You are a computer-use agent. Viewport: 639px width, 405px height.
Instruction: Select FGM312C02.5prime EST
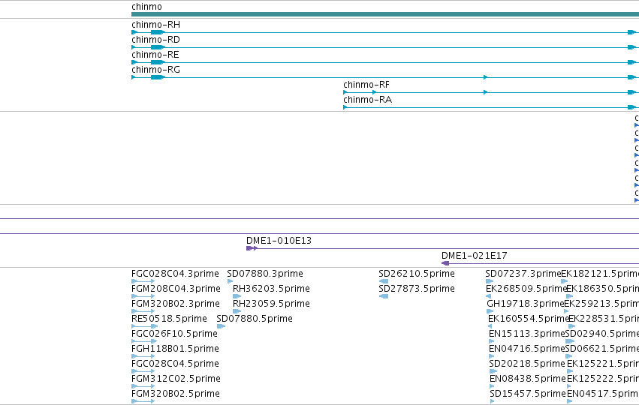click(x=176, y=379)
